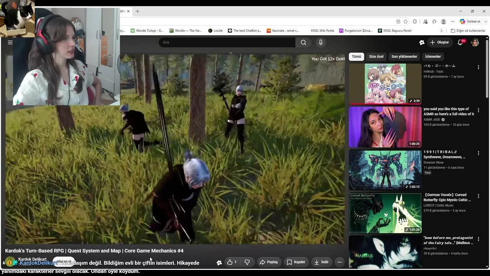Open options for the バカ・ゴー・ホーム video
The height and width of the screenshot is (276, 490).
tap(478, 67)
